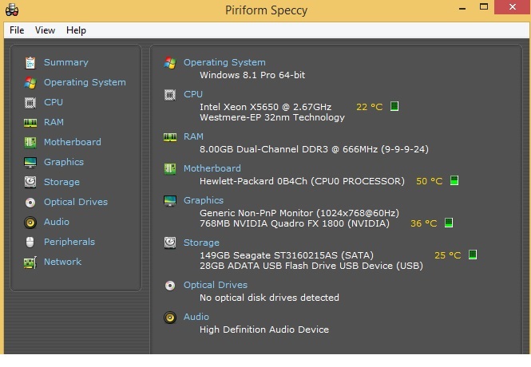Select Audio in the sidebar
The width and height of the screenshot is (531, 367).
coord(57,222)
